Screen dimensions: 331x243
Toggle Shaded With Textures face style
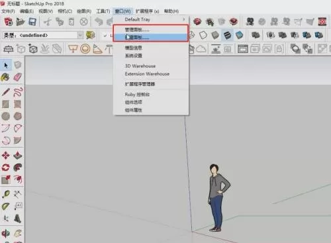click(227, 35)
